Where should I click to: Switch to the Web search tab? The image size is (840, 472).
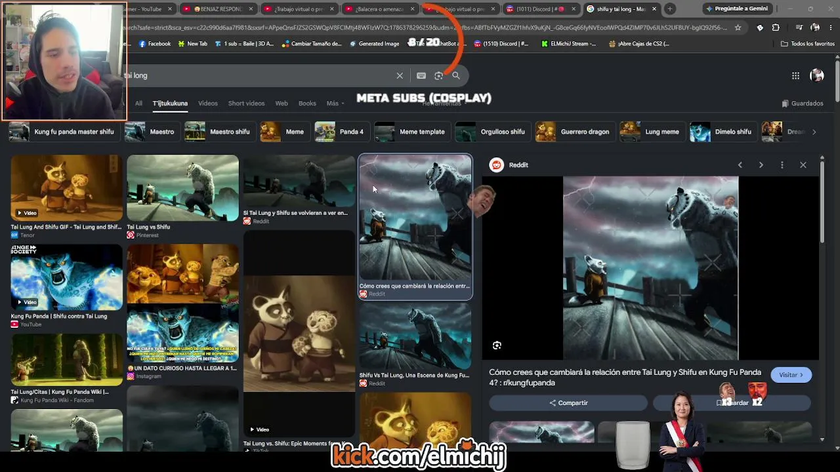point(282,104)
